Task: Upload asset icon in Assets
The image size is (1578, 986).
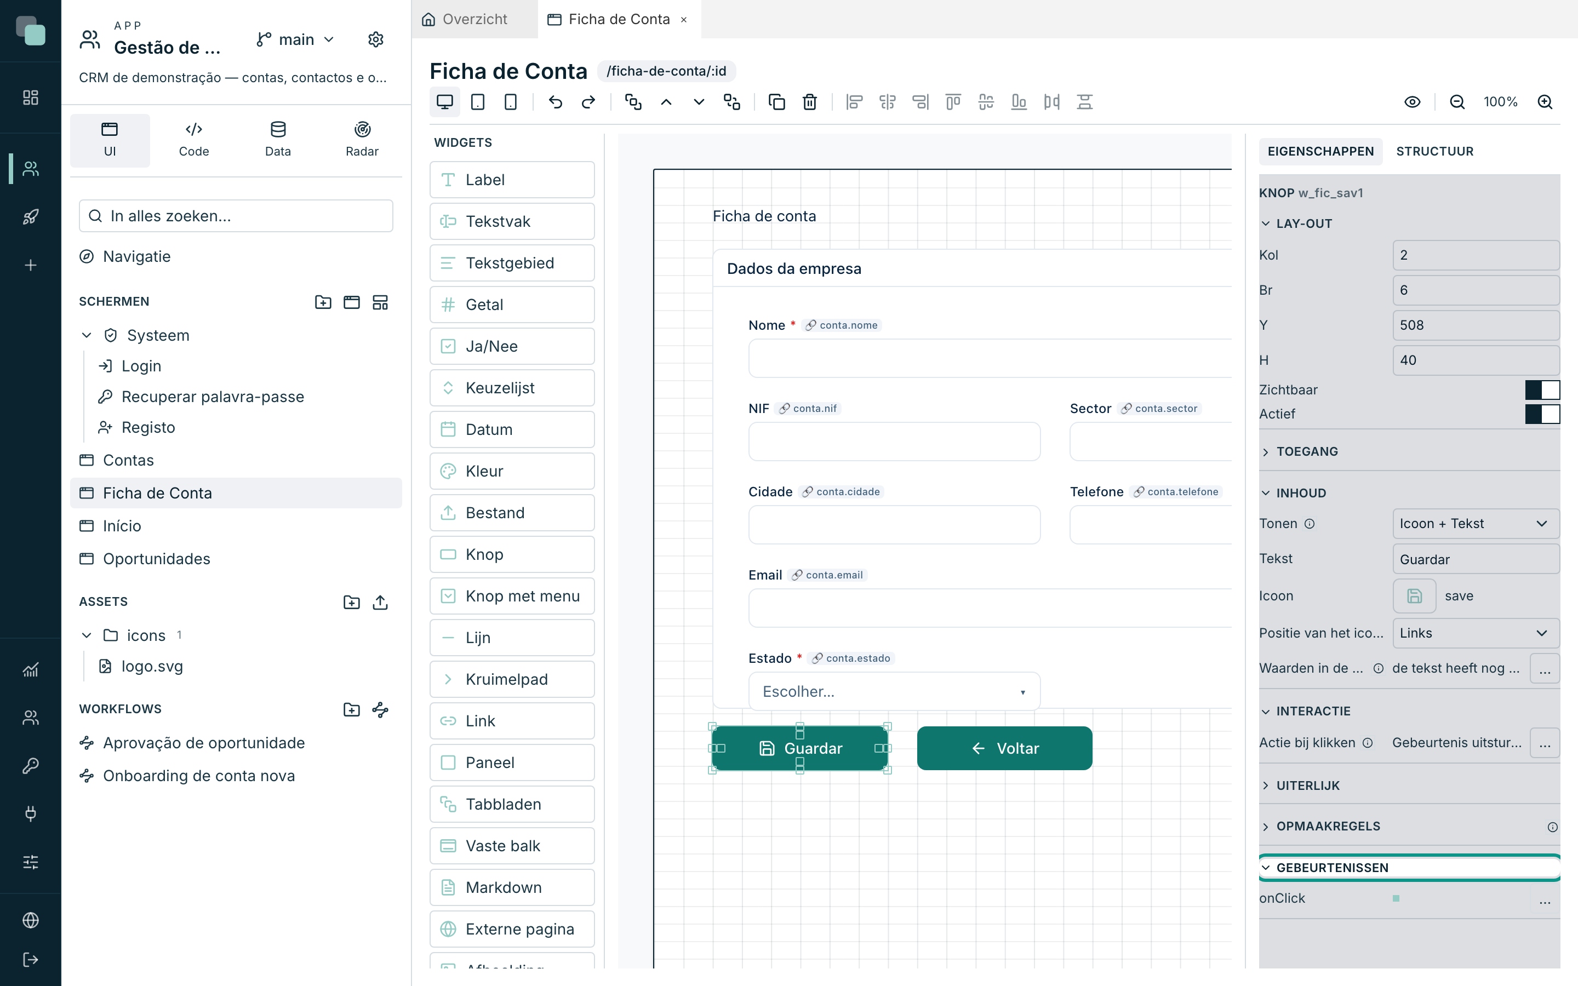Action: (380, 602)
